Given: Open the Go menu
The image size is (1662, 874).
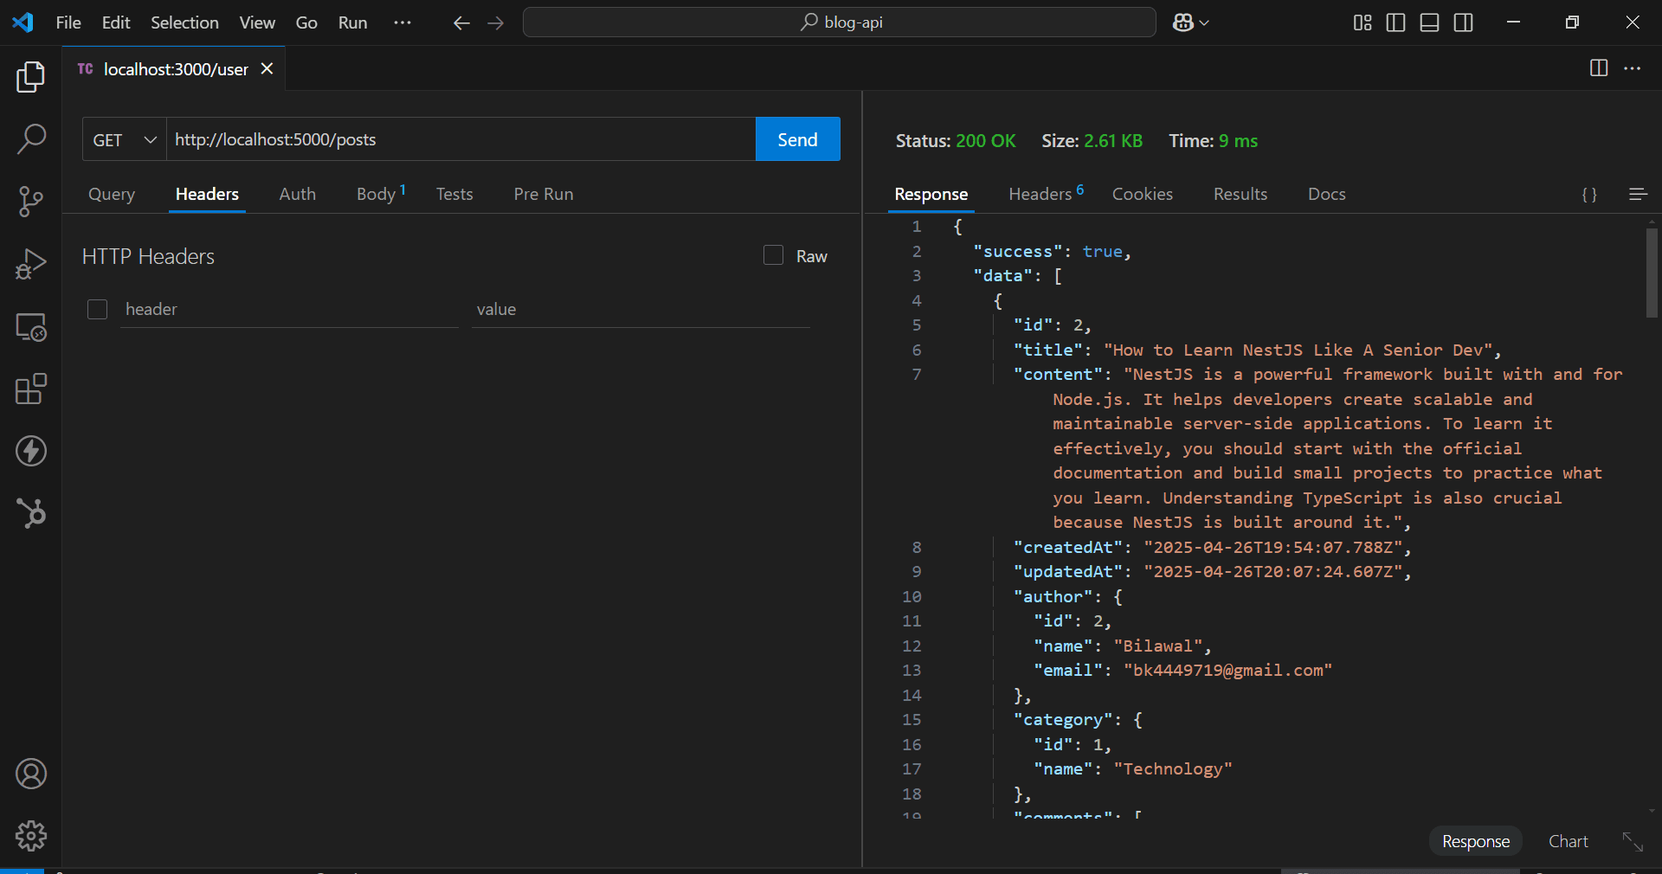Looking at the screenshot, I should pyautogui.click(x=306, y=22).
